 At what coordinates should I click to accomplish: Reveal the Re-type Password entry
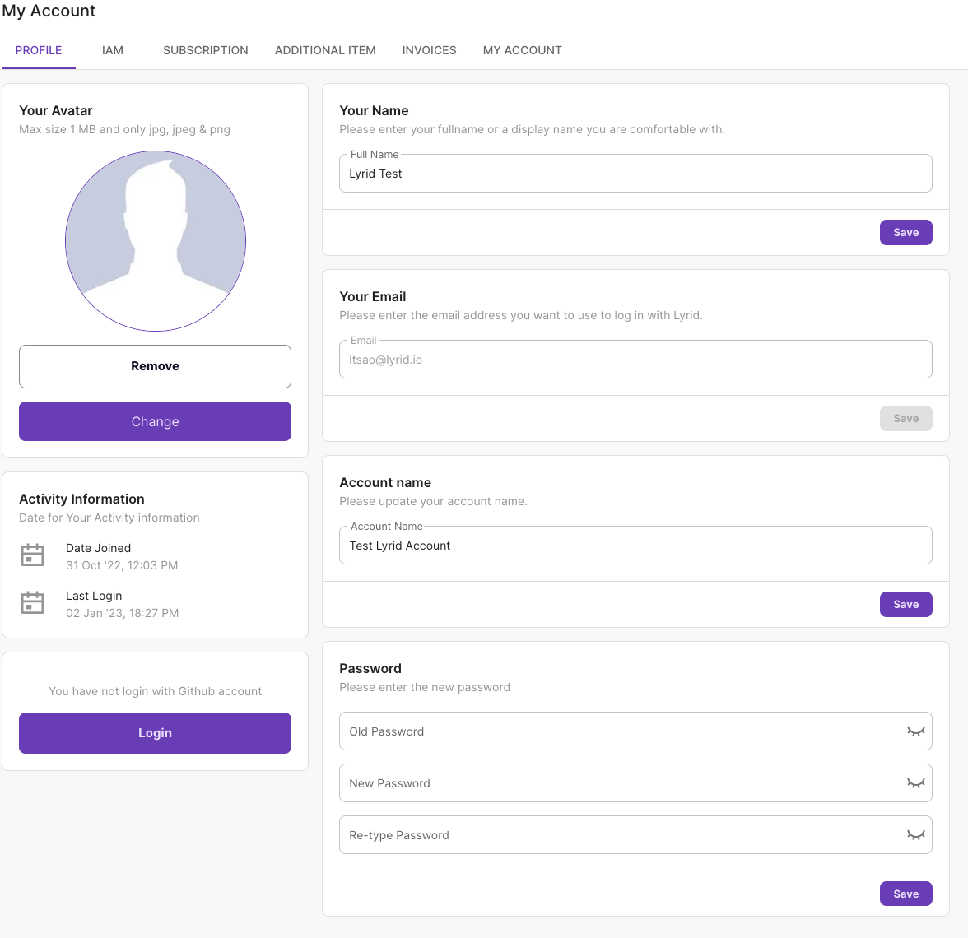pos(915,835)
